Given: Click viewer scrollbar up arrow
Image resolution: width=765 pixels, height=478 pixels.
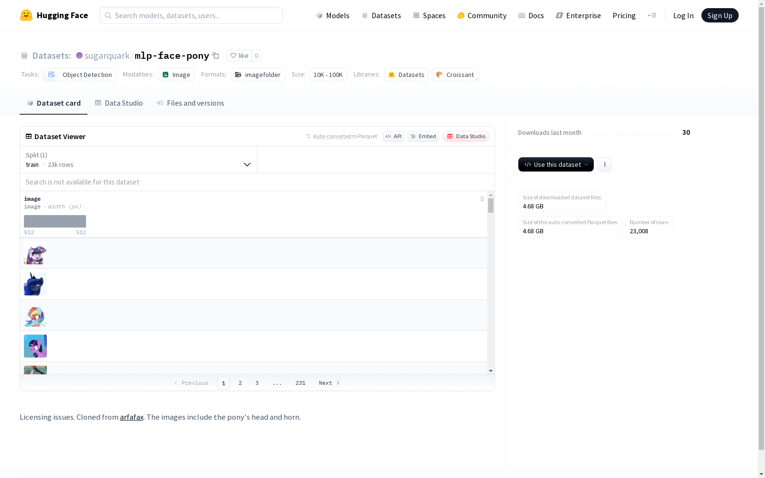Looking at the screenshot, I should tap(491, 195).
